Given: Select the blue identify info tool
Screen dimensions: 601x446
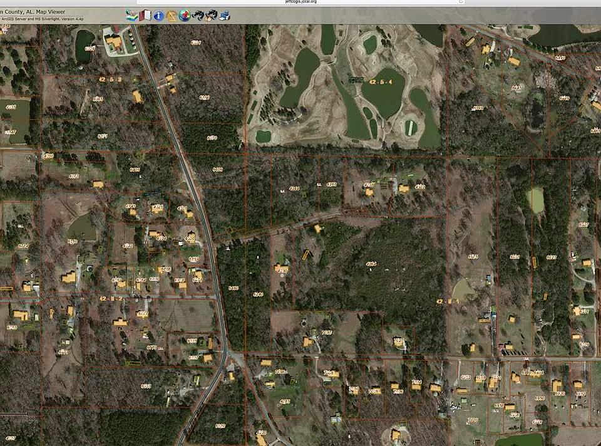Looking at the screenshot, I should coord(158,16).
